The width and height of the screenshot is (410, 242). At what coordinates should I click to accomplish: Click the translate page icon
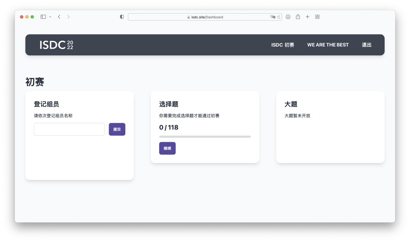point(273,17)
